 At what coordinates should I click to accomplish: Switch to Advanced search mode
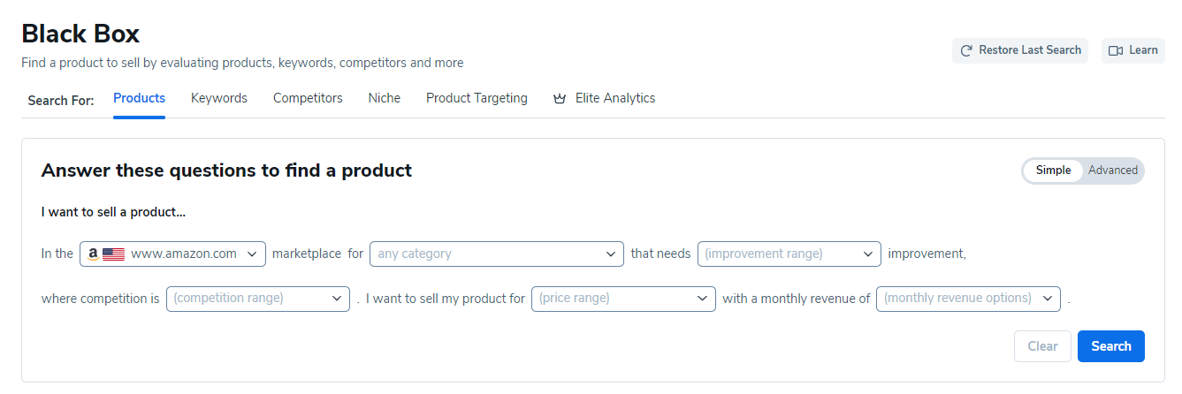pyautogui.click(x=1113, y=170)
